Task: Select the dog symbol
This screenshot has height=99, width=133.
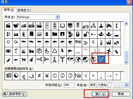Action: [24, 60]
